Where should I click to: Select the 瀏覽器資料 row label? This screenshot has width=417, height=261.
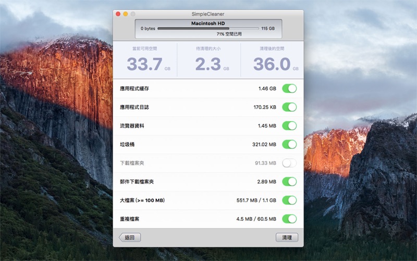(x=132, y=126)
